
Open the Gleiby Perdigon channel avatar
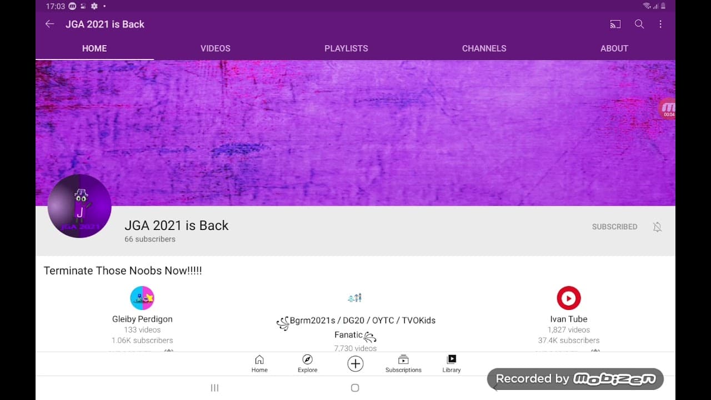pos(142,298)
